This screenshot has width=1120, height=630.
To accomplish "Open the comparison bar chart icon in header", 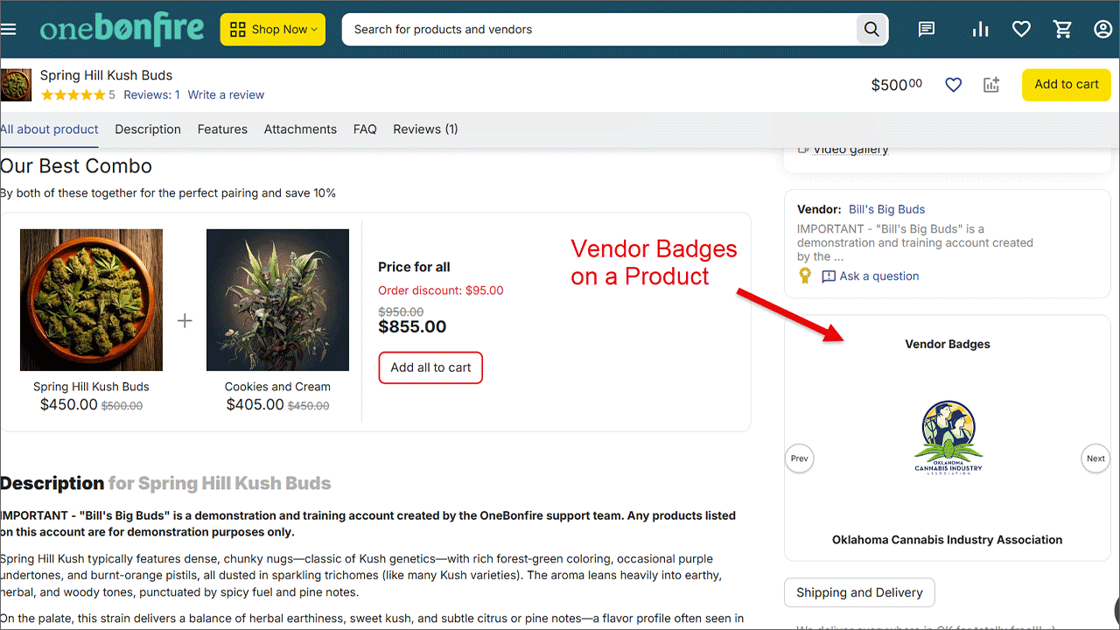I will click(x=980, y=29).
